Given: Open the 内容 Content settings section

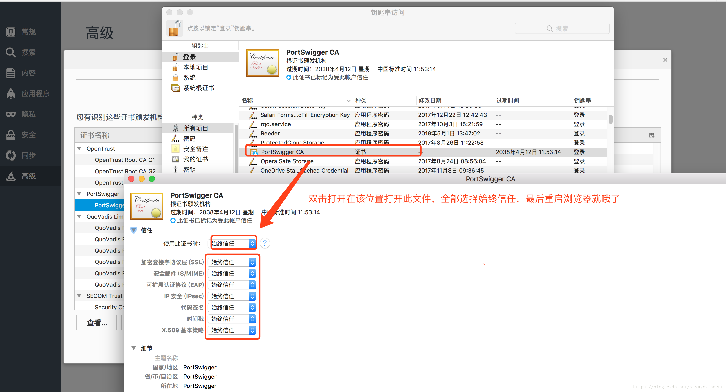Looking at the screenshot, I should 30,73.
